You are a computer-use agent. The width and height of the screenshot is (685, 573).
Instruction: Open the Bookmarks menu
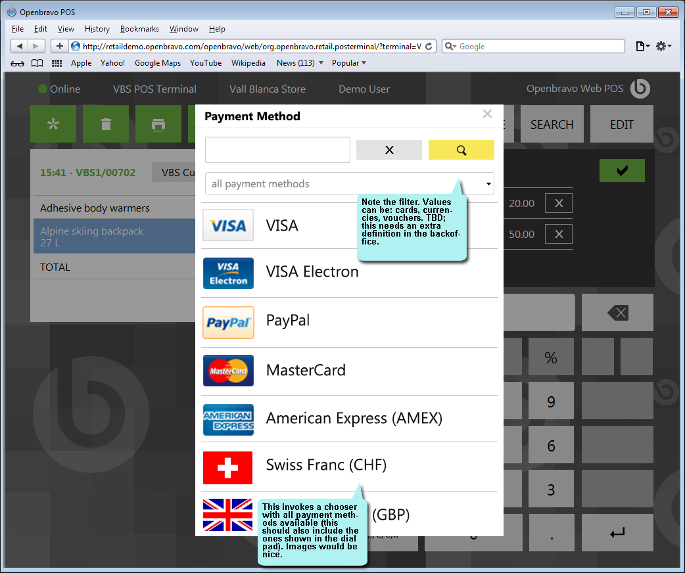[x=139, y=29]
